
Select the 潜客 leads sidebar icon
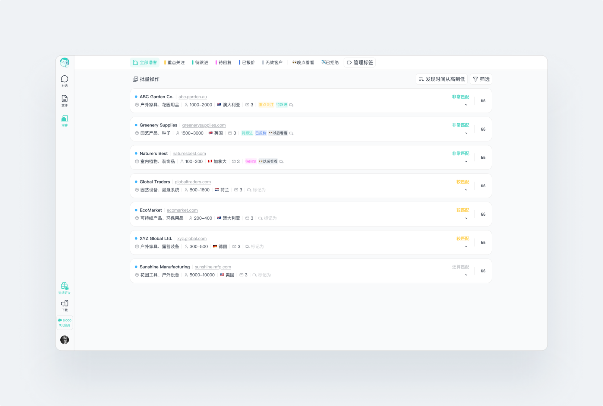point(65,121)
